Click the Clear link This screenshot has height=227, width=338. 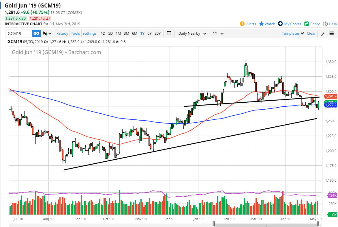point(311,34)
